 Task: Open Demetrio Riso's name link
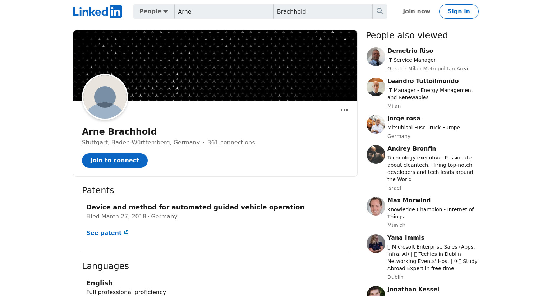coord(410,51)
